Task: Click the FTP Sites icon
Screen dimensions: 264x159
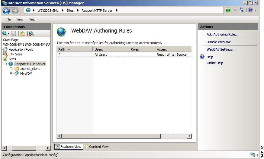Action: (x=5, y=54)
